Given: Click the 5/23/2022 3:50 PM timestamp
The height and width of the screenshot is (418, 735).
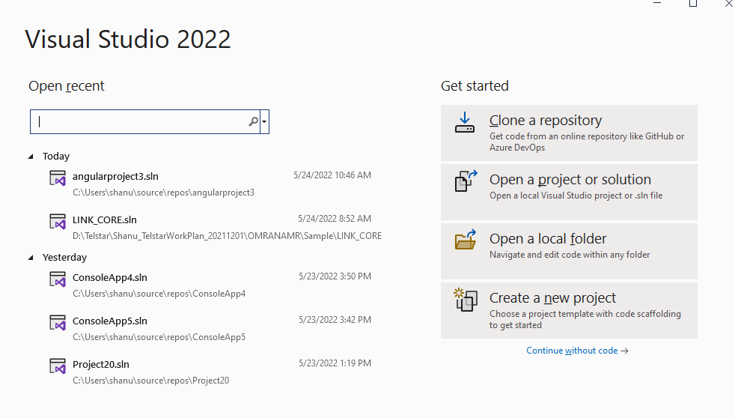Looking at the screenshot, I should [335, 276].
